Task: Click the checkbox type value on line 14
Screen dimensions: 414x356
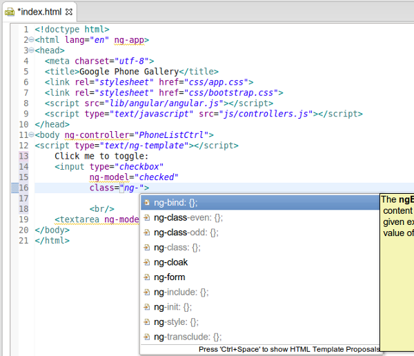Action: point(139,167)
